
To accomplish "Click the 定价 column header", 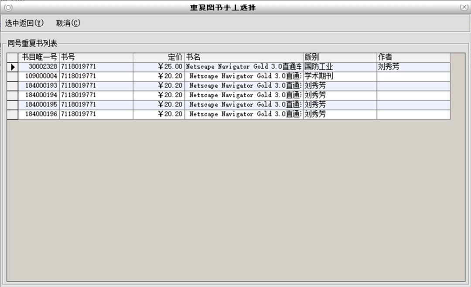I will pyautogui.click(x=159, y=58).
